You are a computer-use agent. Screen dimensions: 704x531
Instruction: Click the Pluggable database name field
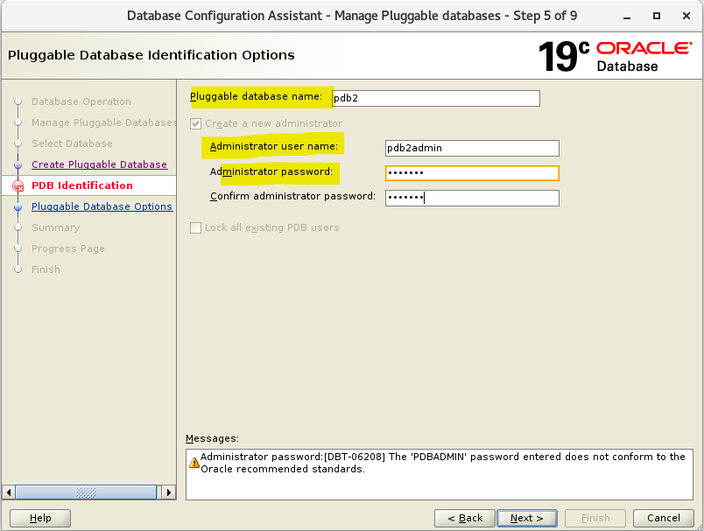[435, 98]
